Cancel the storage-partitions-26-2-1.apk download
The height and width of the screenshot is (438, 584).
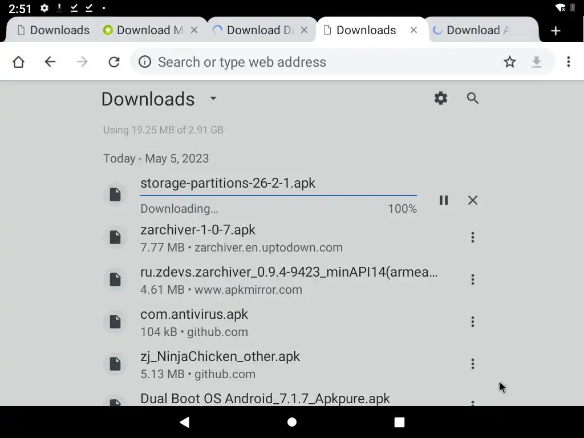point(473,200)
